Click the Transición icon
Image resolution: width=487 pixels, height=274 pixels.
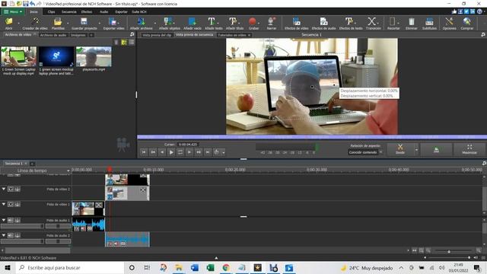coord(371,21)
